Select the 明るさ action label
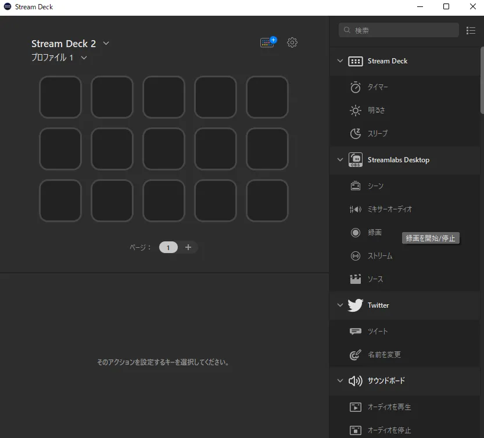Screen dimensions: 484x438 377,111
